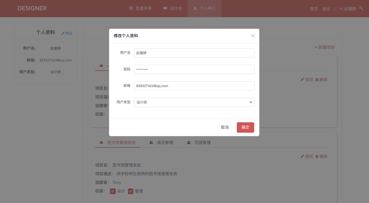Screen dimensions: 369x203
Task: Click the + 新建项目 link
Action: coord(325,47)
